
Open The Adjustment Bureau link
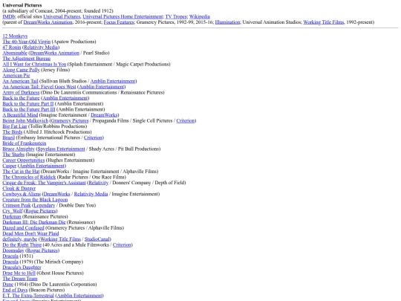[27, 59]
